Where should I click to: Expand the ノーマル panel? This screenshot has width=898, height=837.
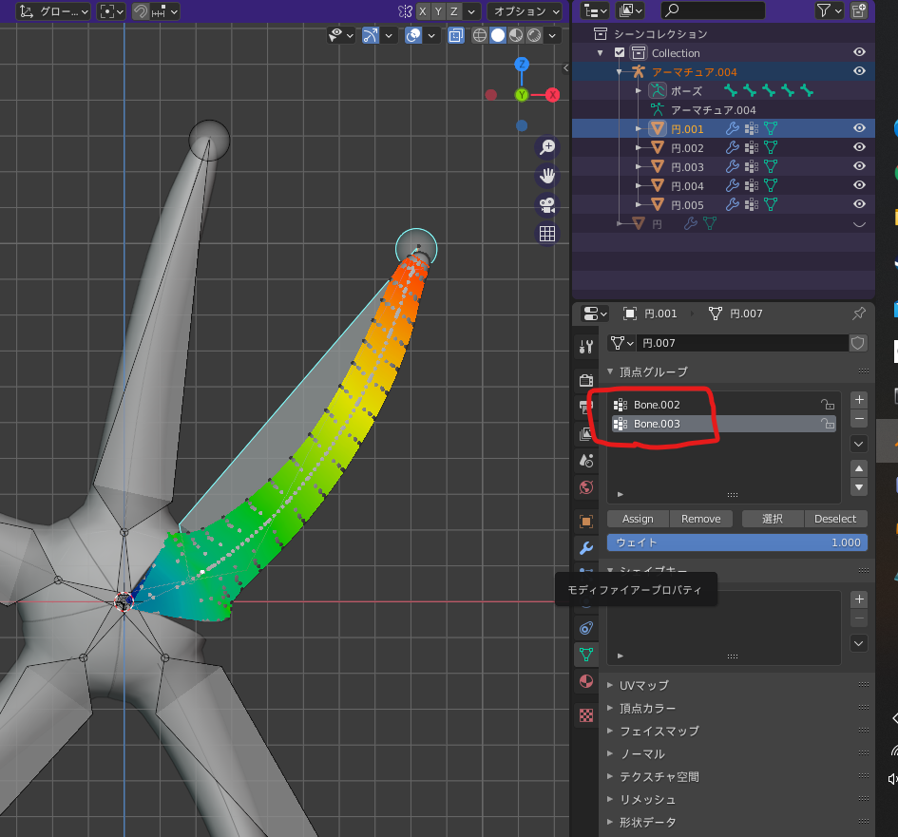[610, 753]
